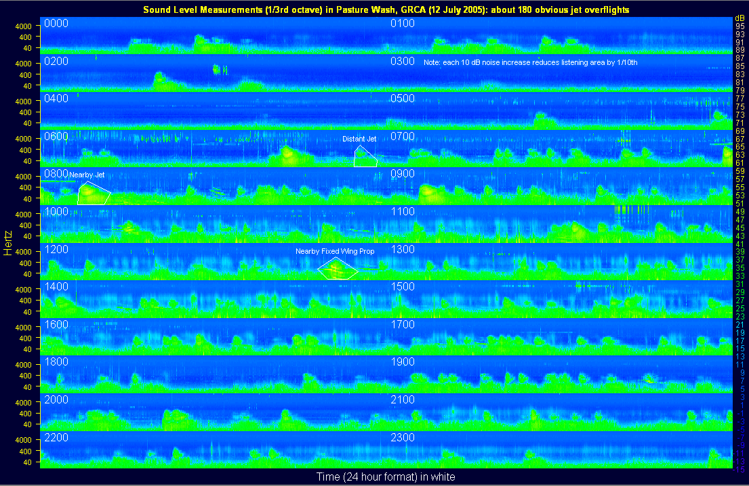Click the Distant Jet outlined region
This screenshot has height=486, width=749.
(x=365, y=157)
